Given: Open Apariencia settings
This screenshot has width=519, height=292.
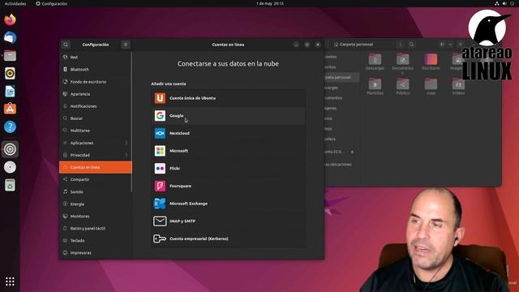Looking at the screenshot, I should [x=96, y=94].
